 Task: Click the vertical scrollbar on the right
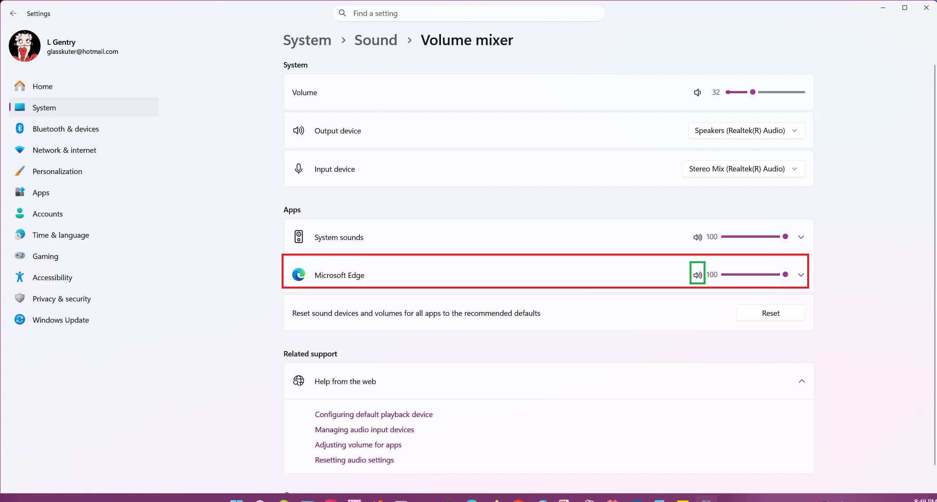click(x=935, y=265)
